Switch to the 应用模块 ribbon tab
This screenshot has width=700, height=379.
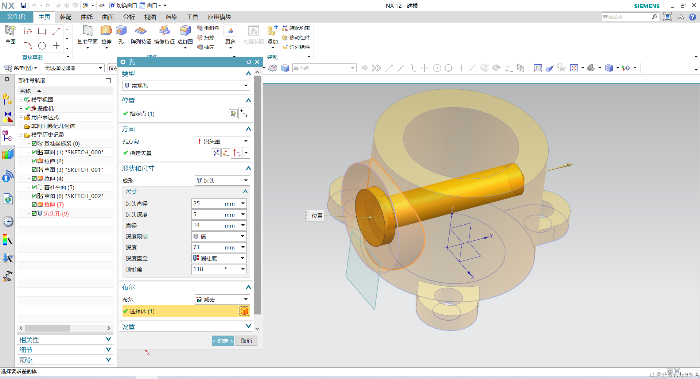pyautogui.click(x=219, y=17)
